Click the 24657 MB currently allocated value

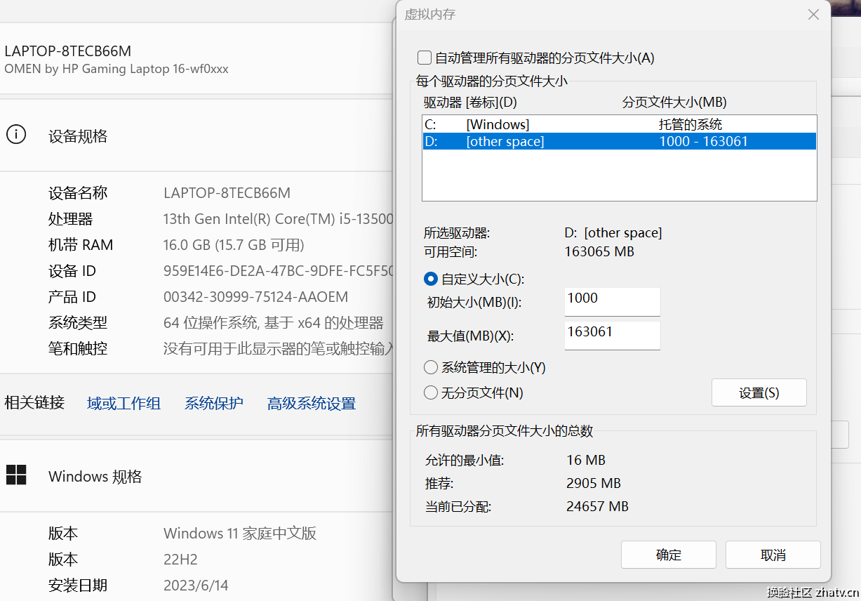(x=597, y=506)
